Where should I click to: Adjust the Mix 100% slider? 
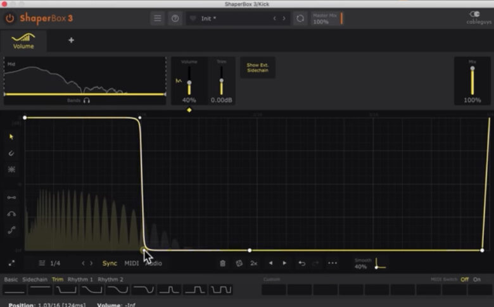472,80
